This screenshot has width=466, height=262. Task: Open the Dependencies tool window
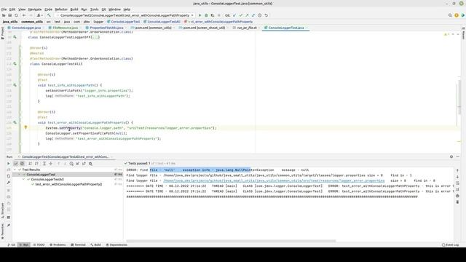[116, 245]
